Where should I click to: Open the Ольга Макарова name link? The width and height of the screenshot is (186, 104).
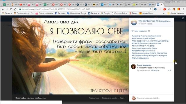[x=144, y=65]
